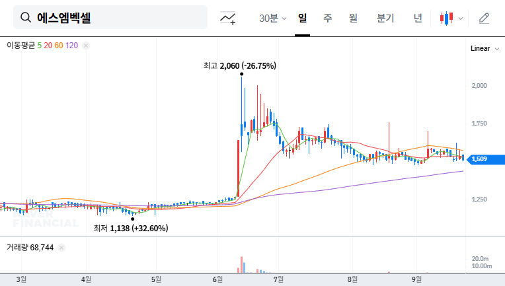Expand the chart type dropdown arrow
This screenshot has height=286, width=505.
coord(461,18)
